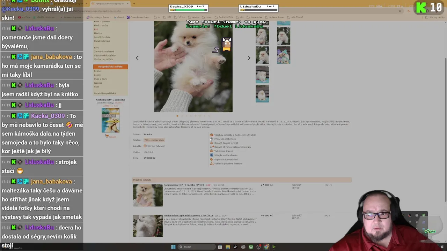447x251 pixels.
Task: Click the Označit špatný inzerát link
Action: click(x=226, y=143)
